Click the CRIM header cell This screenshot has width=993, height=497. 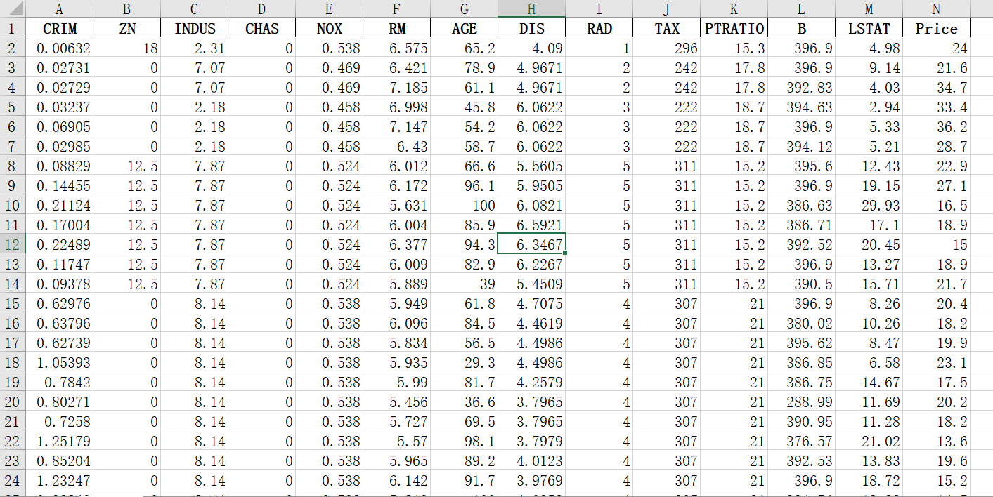[x=59, y=29]
